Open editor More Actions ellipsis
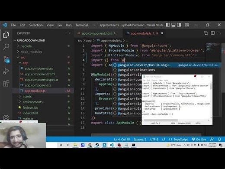225x169 pixels. click(x=219, y=33)
